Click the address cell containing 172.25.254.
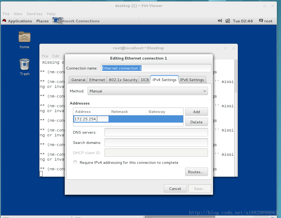 point(91,119)
